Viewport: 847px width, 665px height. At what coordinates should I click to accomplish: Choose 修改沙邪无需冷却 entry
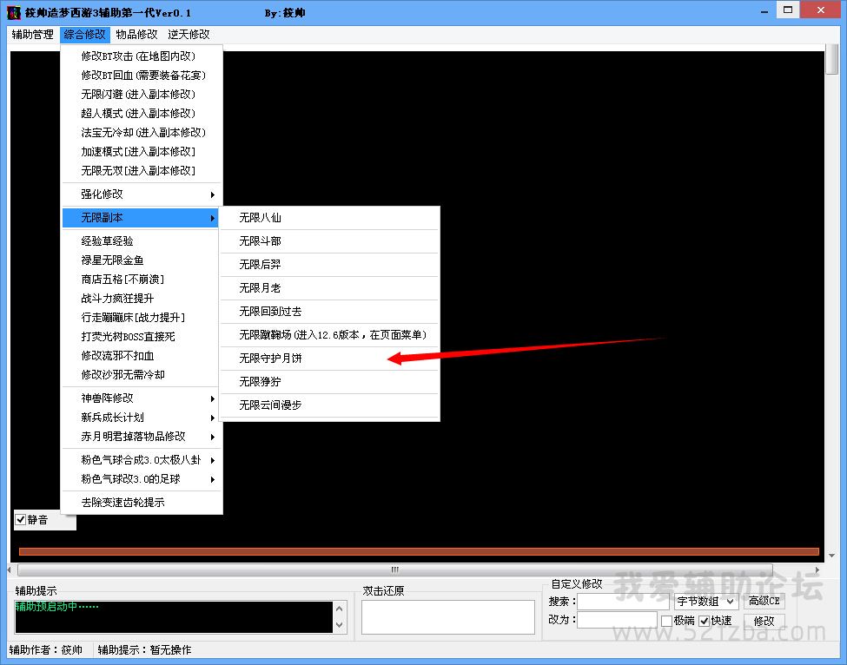[142, 374]
